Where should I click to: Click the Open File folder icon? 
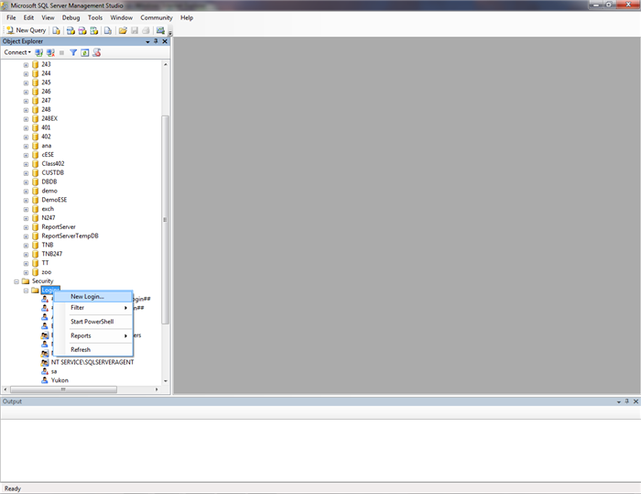pyautogui.click(x=123, y=30)
